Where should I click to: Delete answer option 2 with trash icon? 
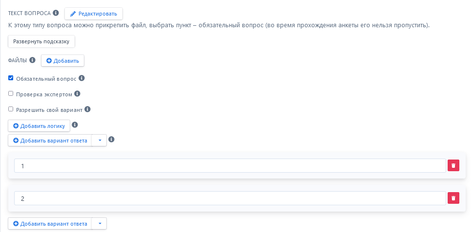[453, 198]
